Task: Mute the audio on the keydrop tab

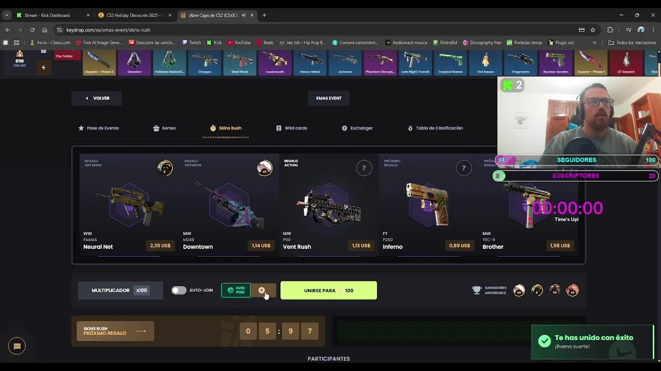Action: pos(243,15)
